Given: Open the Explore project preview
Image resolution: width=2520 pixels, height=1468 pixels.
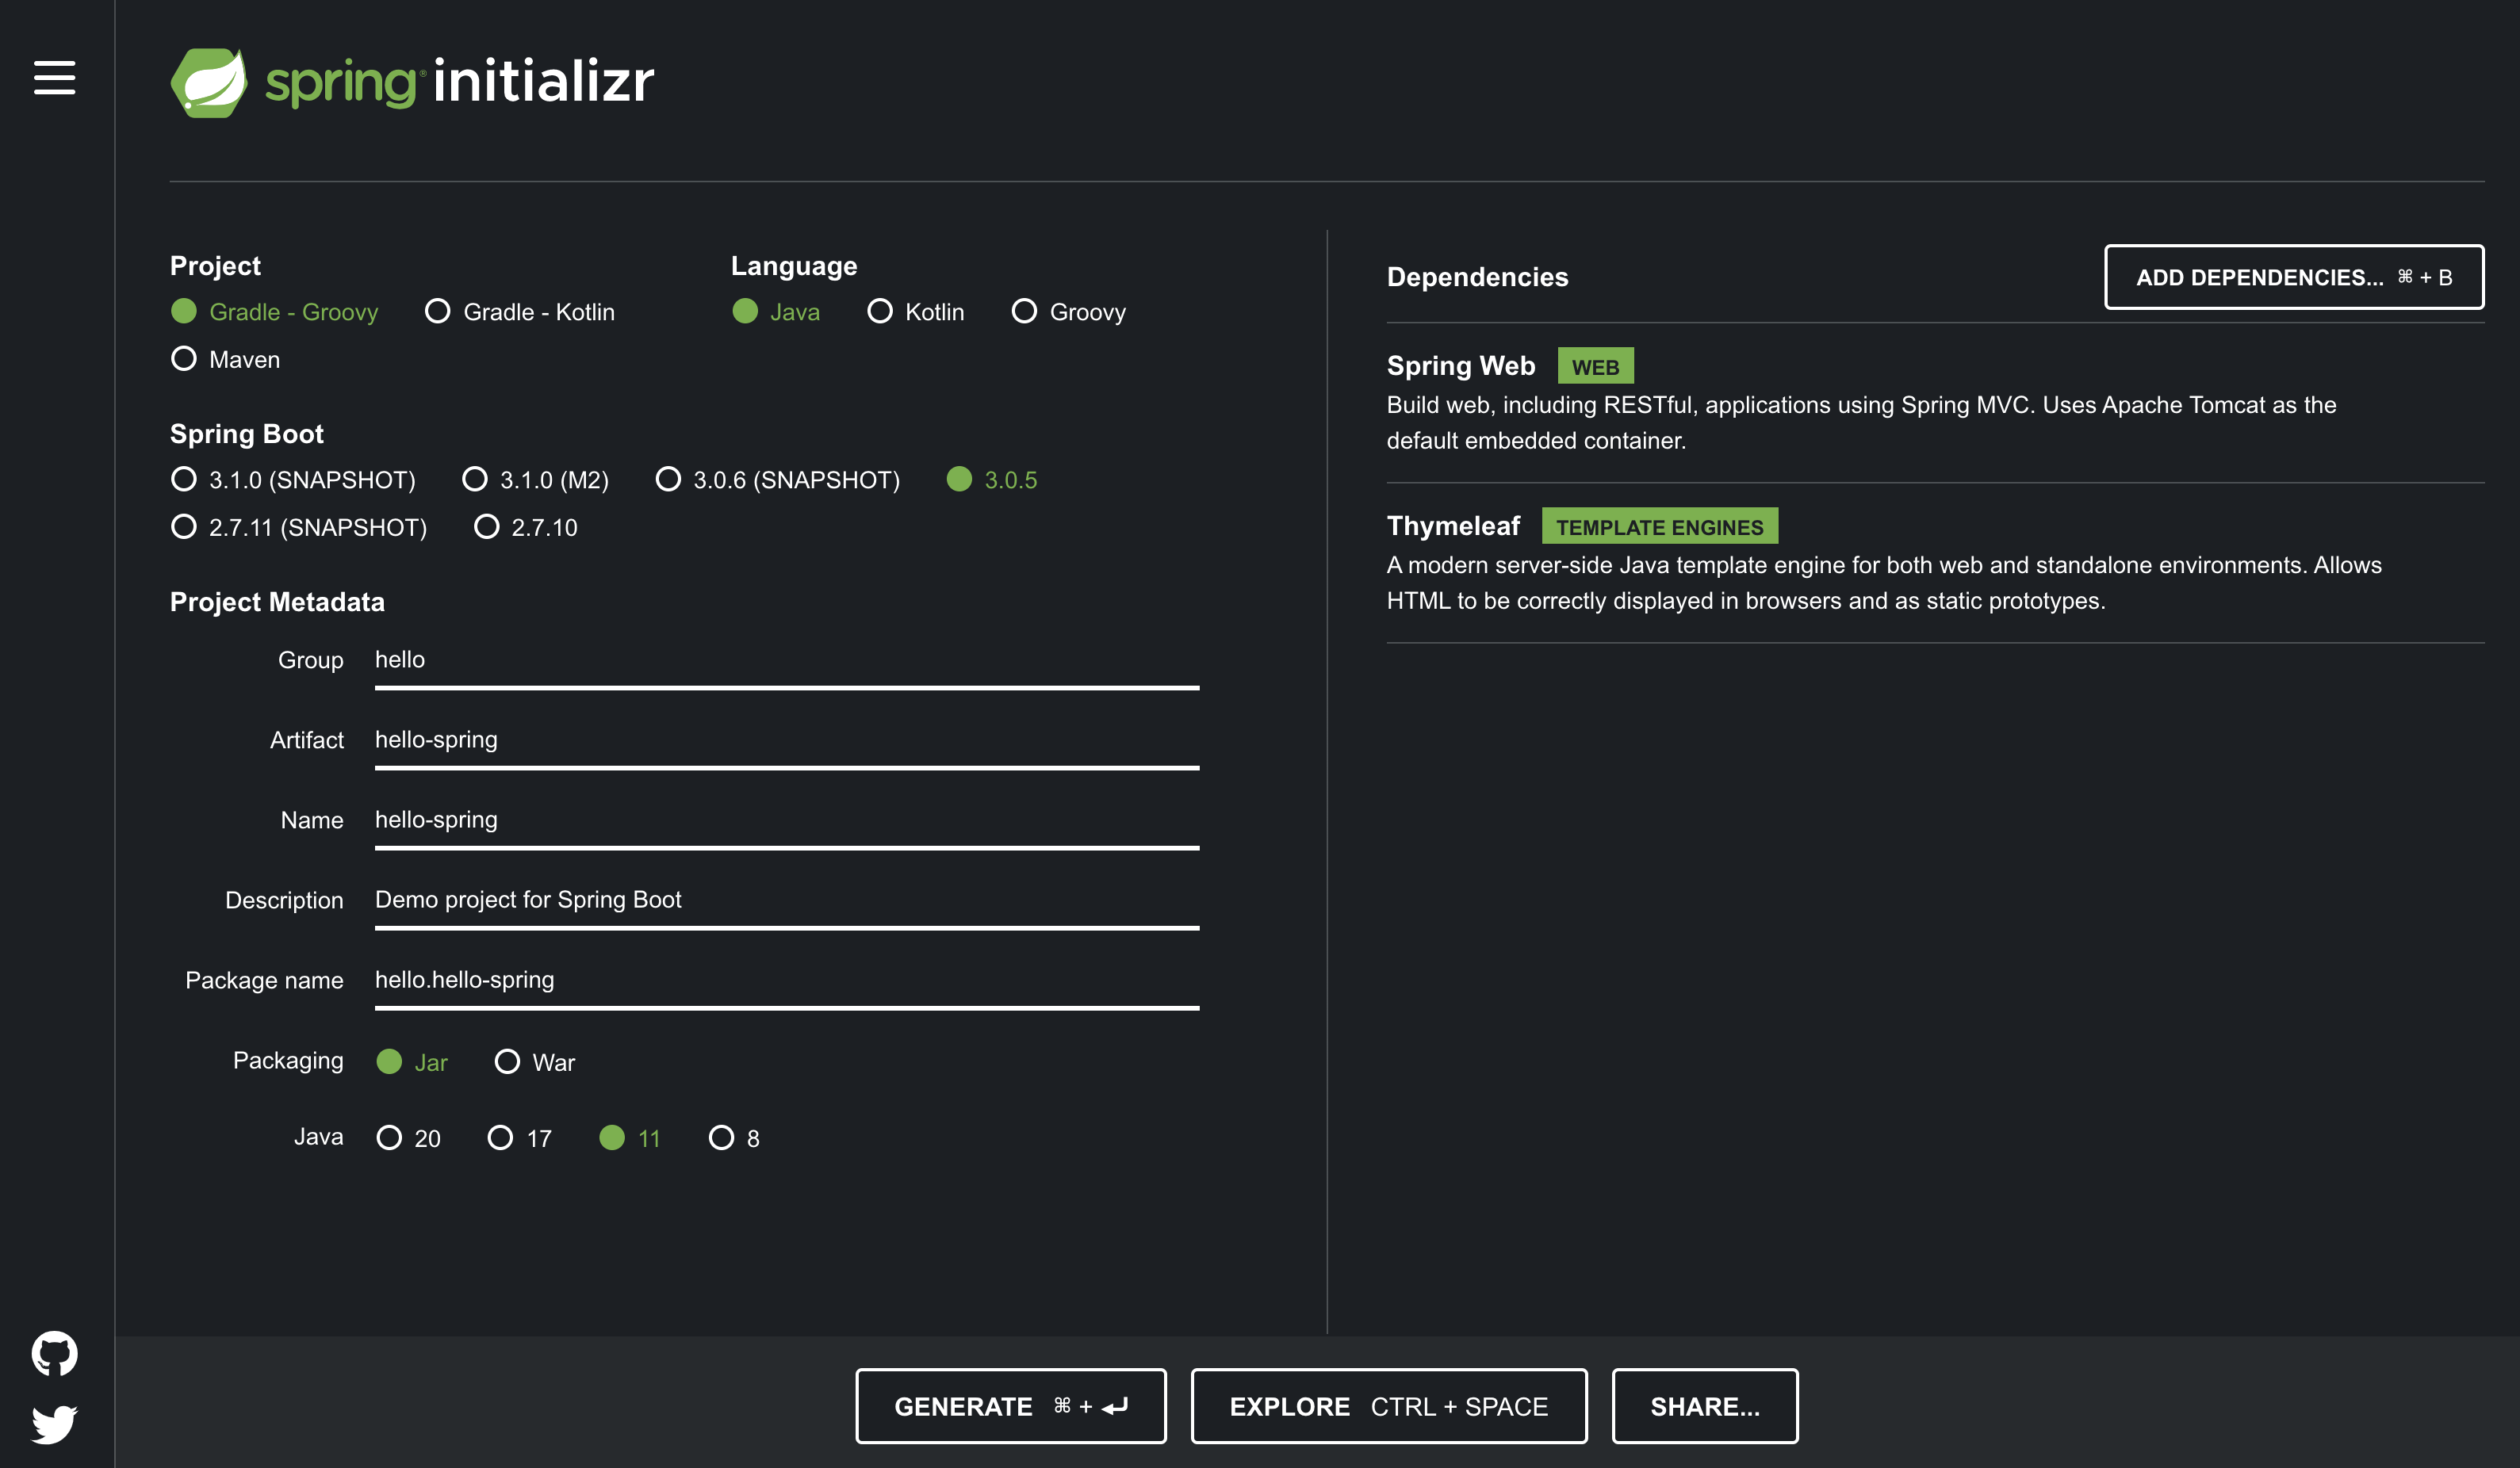Looking at the screenshot, I should [x=1388, y=1406].
